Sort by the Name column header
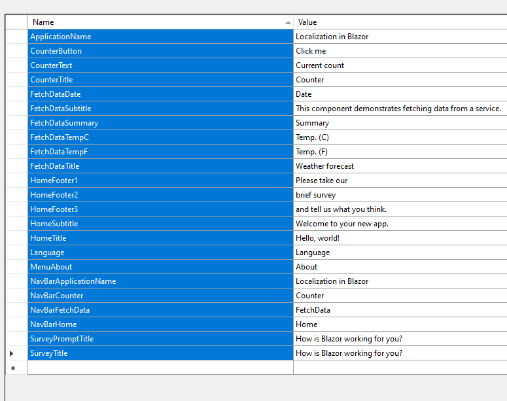Screen dimensions: 507x401 (160, 22)
